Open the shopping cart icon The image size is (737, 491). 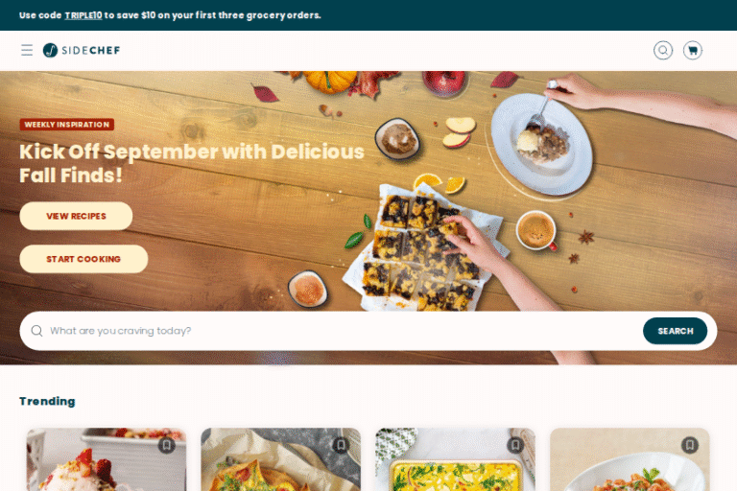(x=692, y=50)
